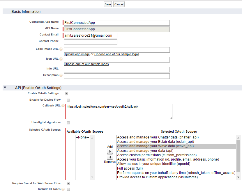Click the API Name field
The height and width of the screenshot is (192, 242).
coord(117,29)
